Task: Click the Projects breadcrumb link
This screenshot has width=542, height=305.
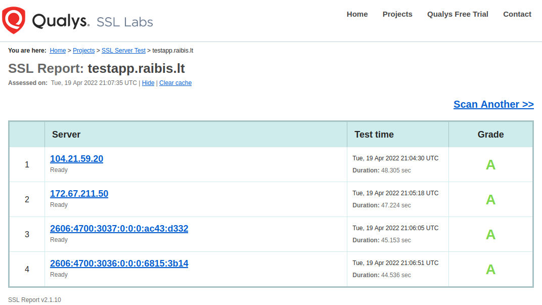Action: coord(83,51)
